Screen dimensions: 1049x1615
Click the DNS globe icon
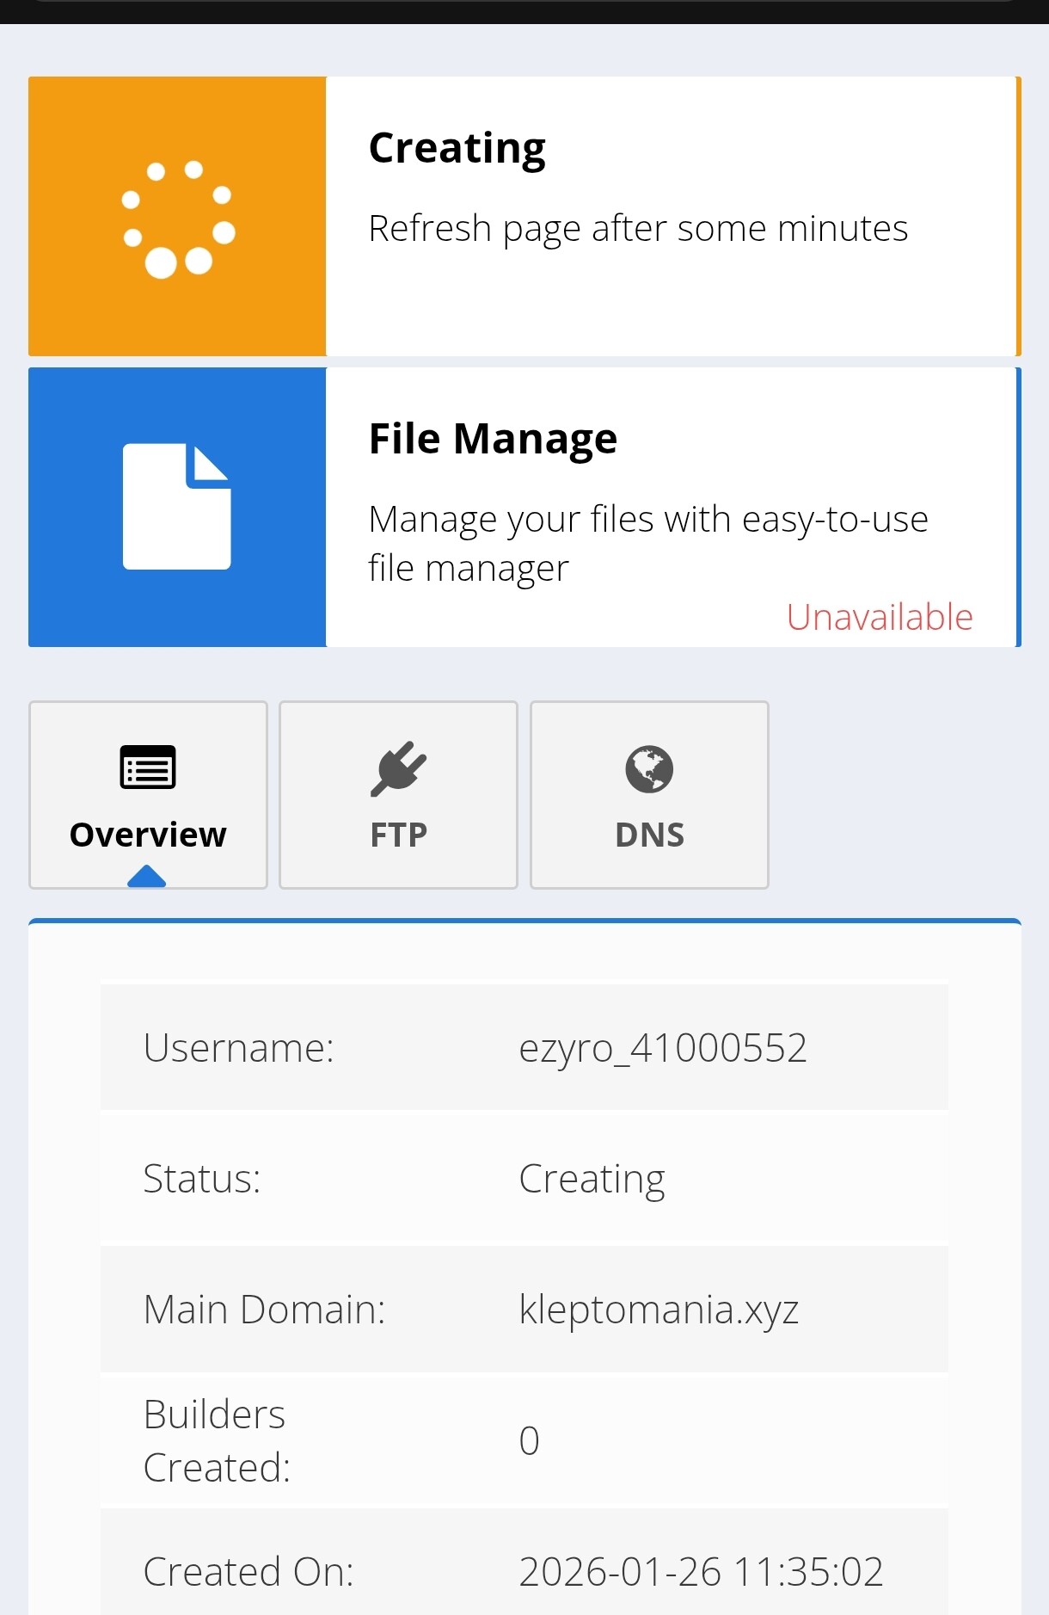pos(649,768)
